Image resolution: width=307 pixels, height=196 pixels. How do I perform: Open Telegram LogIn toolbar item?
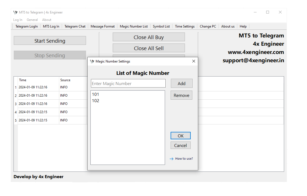pos(27,26)
